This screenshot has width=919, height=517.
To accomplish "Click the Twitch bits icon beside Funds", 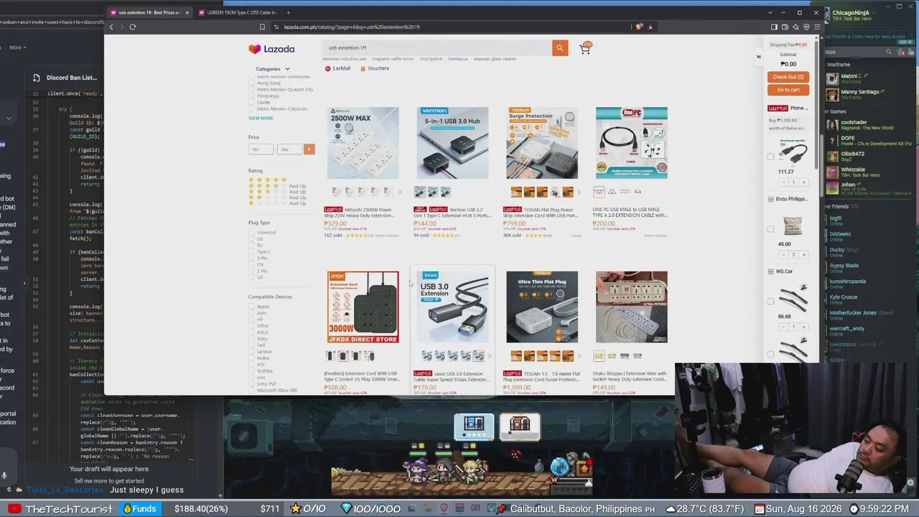I will (x=127, y=508).
